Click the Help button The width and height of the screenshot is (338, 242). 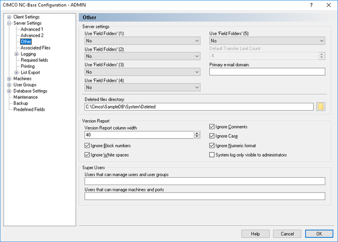(x=256, y=234)
